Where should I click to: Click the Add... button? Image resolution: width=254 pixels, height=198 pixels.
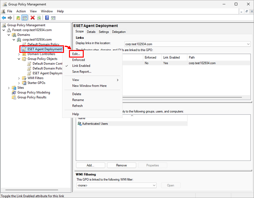(x=90, y=165)
